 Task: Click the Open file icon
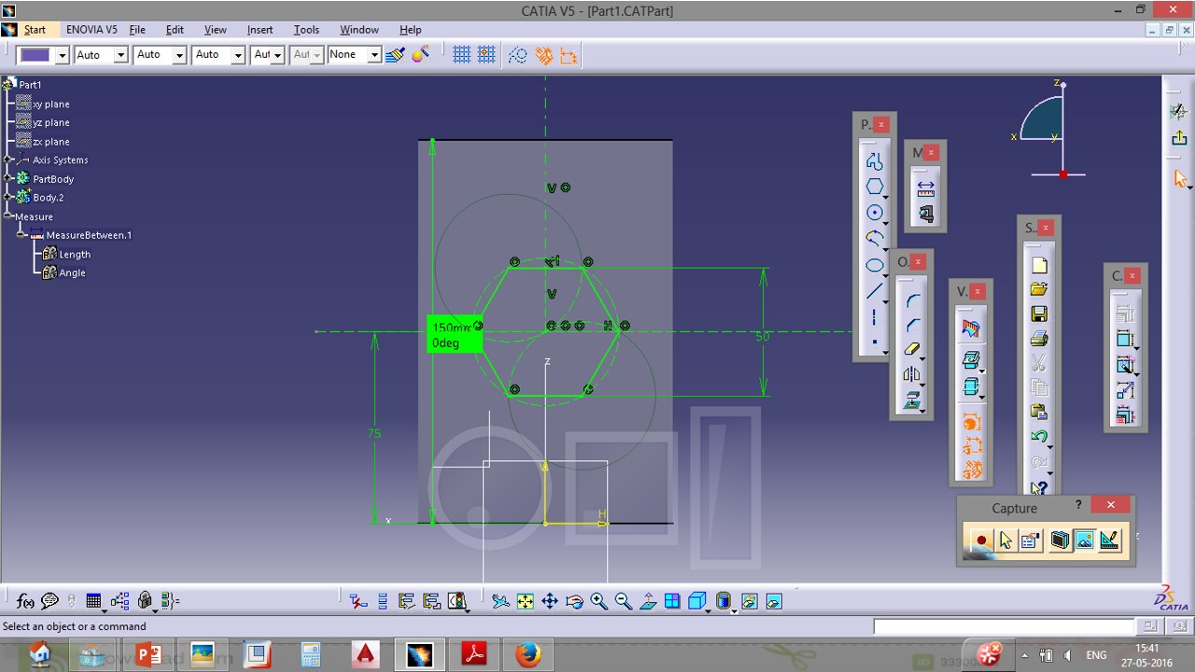tap(1039, 290)
